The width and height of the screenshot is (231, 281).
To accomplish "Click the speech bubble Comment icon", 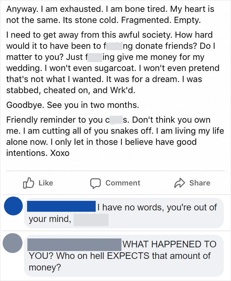I will (x=95, y=183).
